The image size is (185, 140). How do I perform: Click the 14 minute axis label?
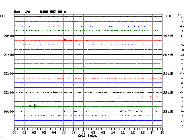coord(152,132)
